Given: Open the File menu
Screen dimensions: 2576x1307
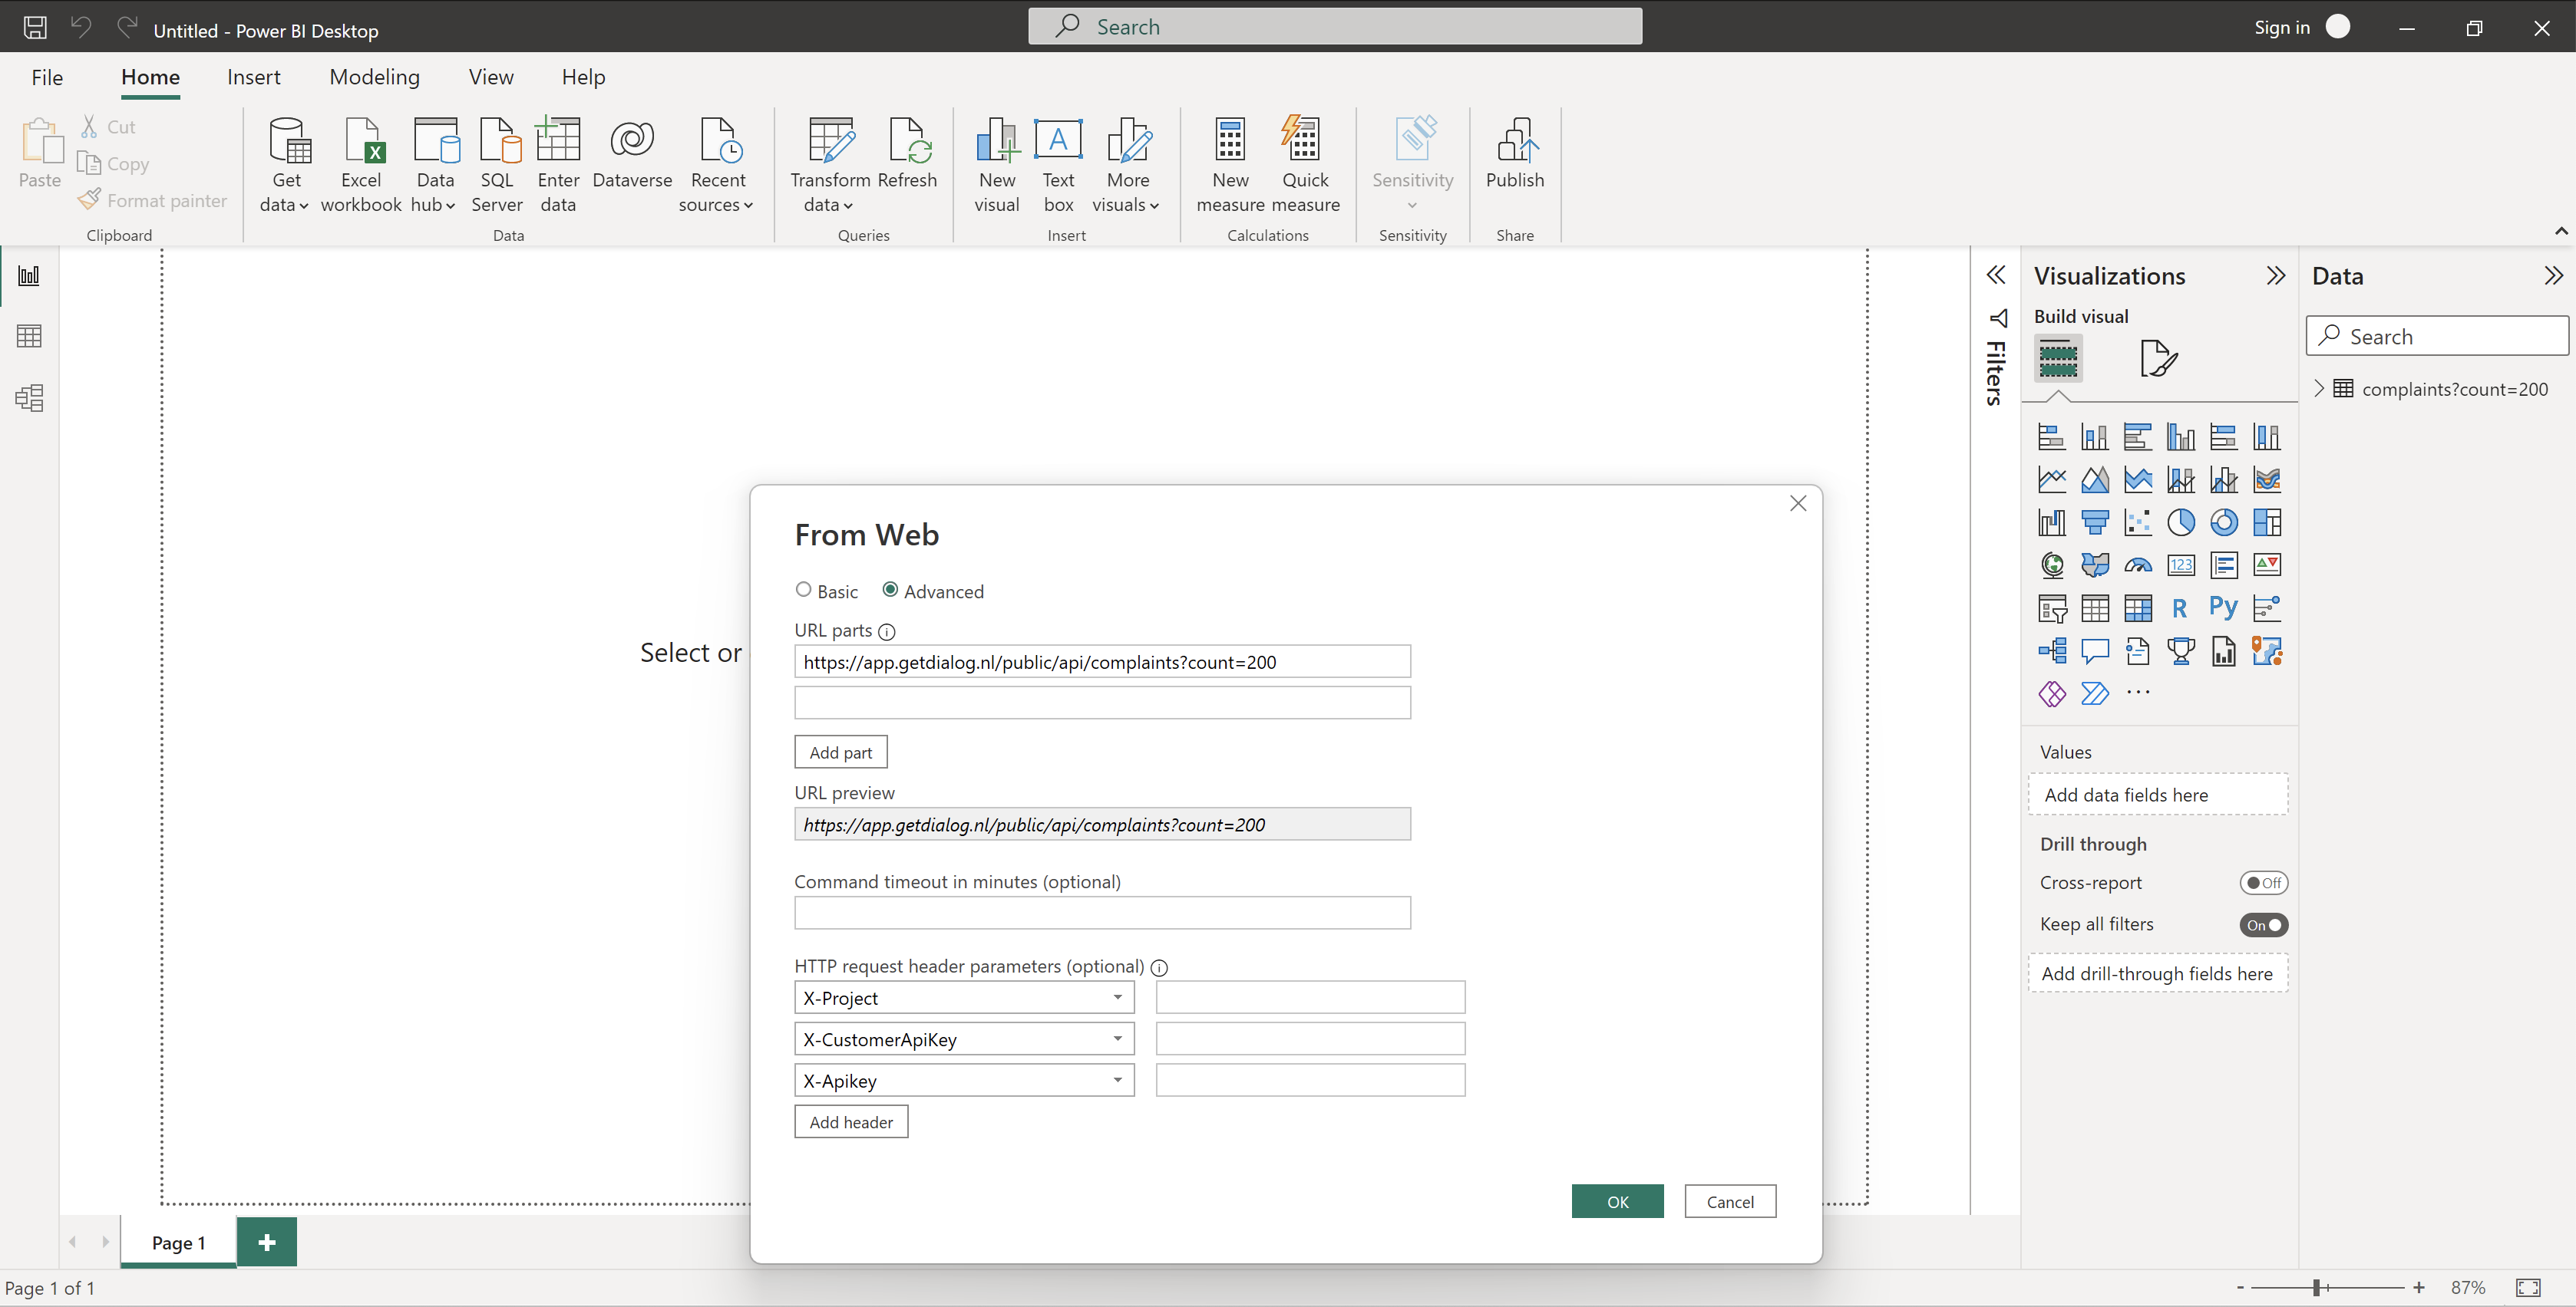Looking at the screenshot, I should [x=47, y=77].
